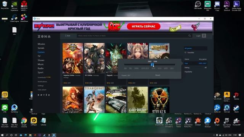Open Settings in Zona sidebar
244x137 pixels.
click(x=41, y=86)
